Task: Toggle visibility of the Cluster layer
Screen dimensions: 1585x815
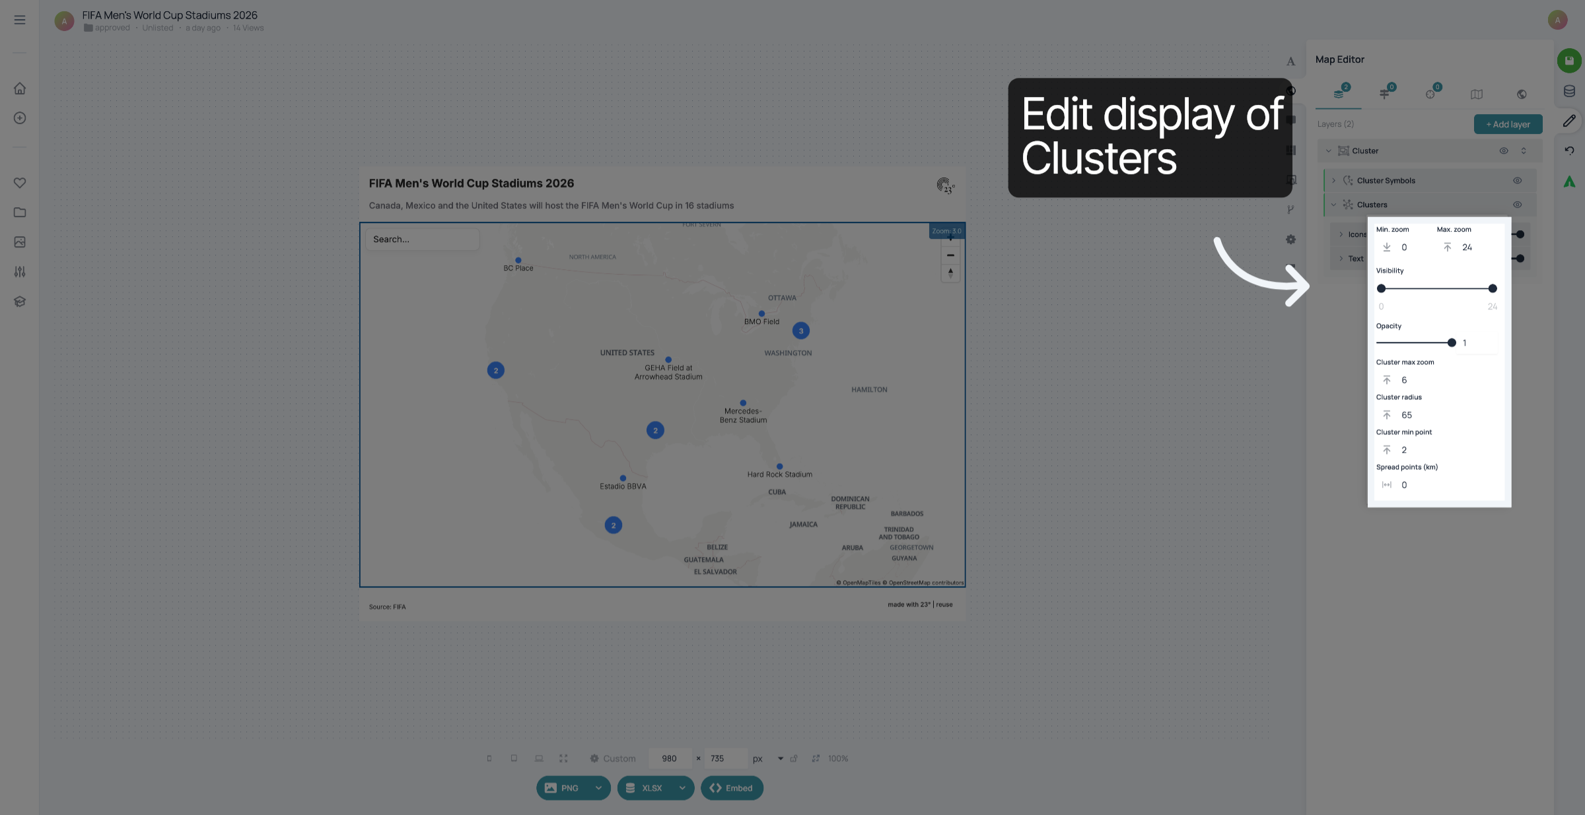Action: coord(1504,151)
